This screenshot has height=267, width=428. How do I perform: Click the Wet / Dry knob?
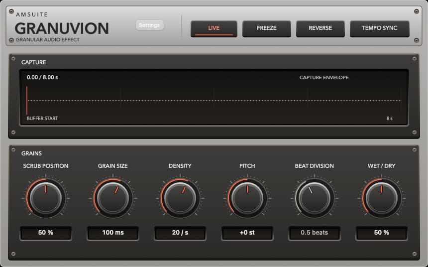(x=382, y=198)
